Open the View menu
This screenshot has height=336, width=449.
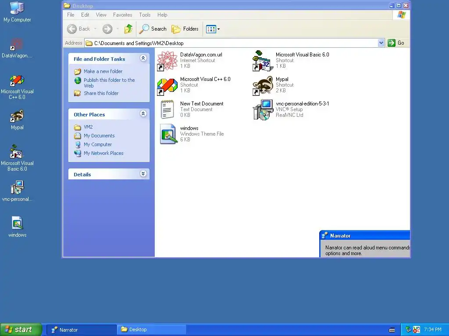101,15
